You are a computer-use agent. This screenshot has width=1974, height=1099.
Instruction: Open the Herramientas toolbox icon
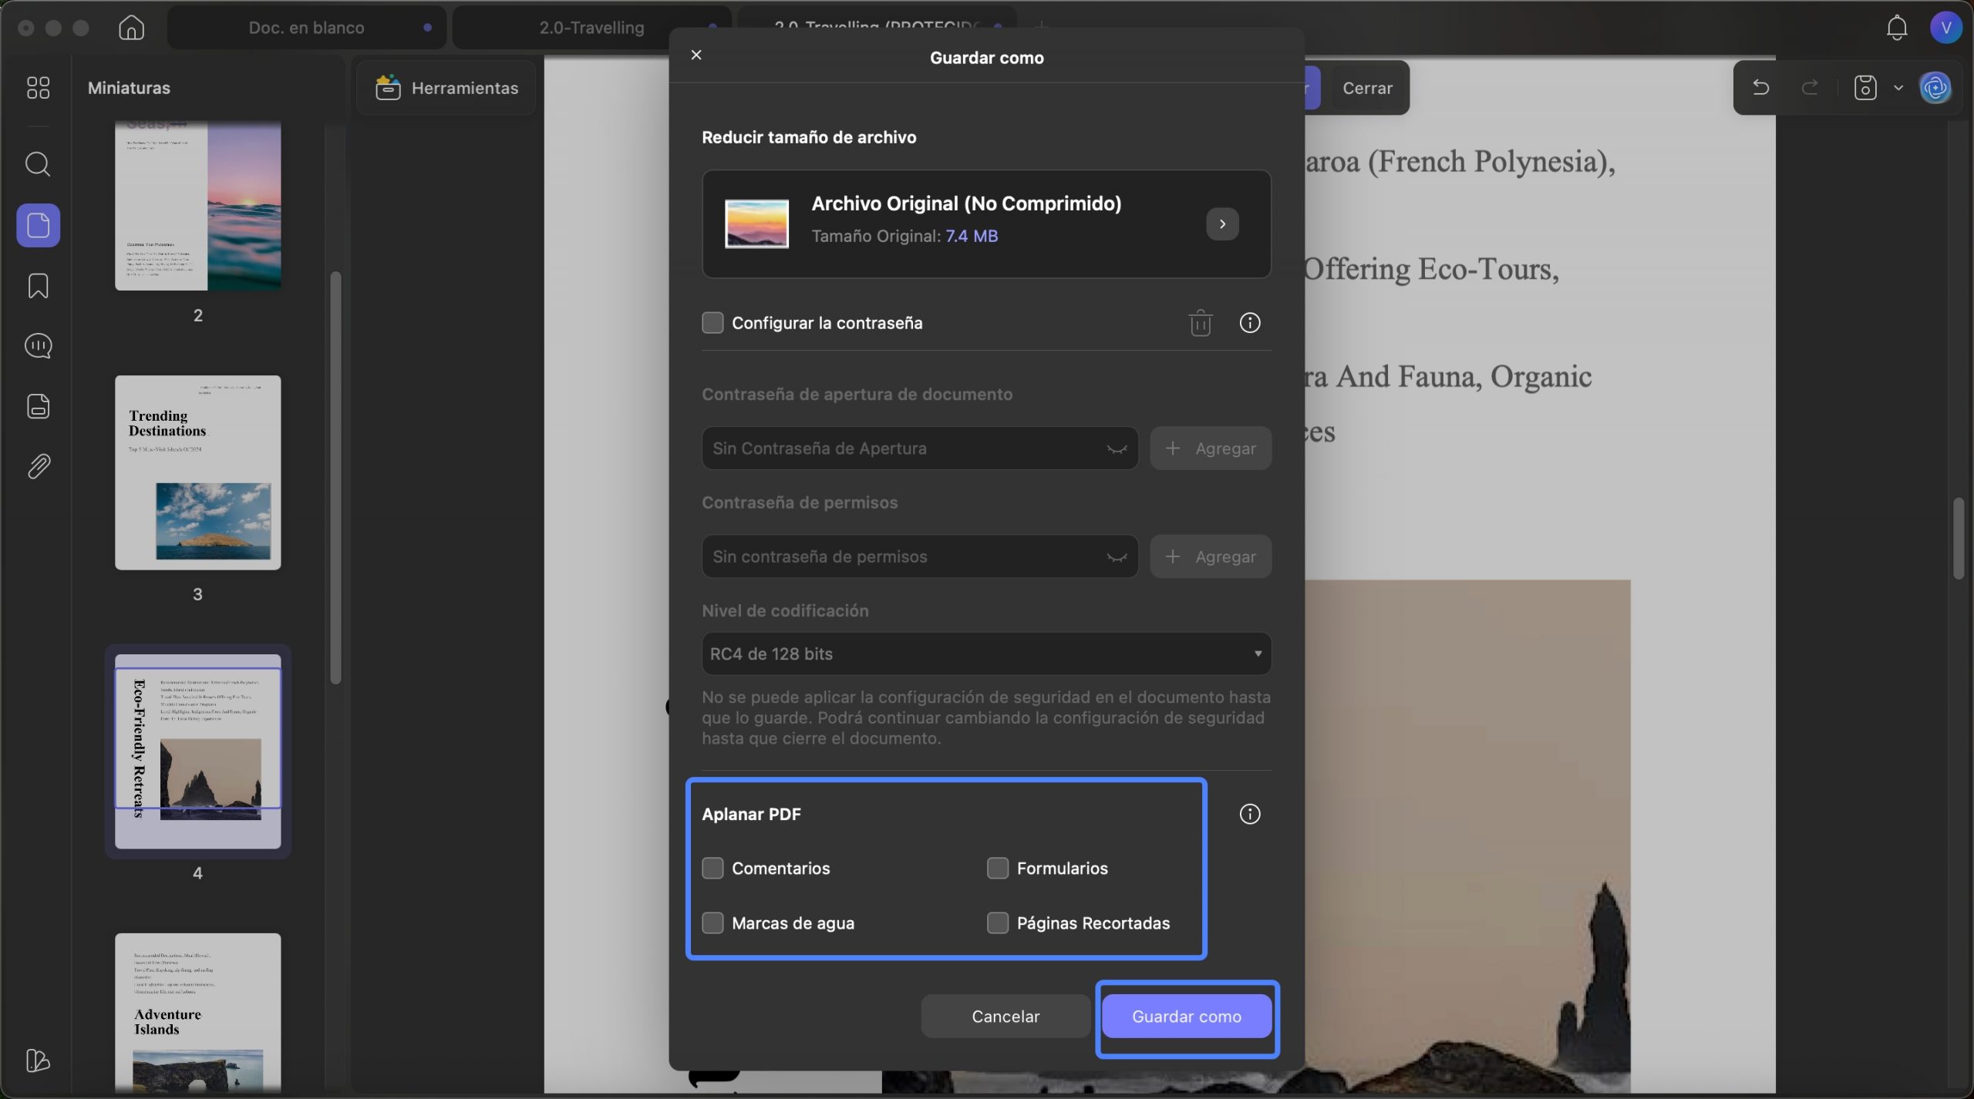pos(387,87)
